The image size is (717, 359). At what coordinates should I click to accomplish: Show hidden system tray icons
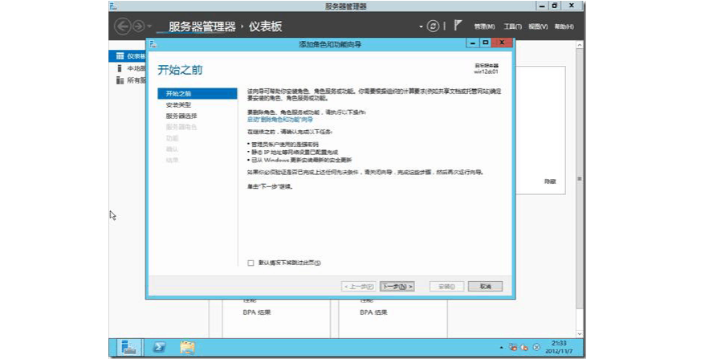tap(502, 347)
